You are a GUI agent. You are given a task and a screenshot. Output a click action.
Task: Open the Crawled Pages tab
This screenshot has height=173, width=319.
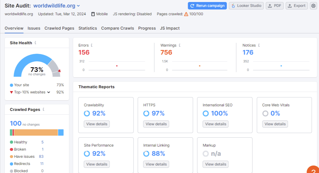pos(59,28)
